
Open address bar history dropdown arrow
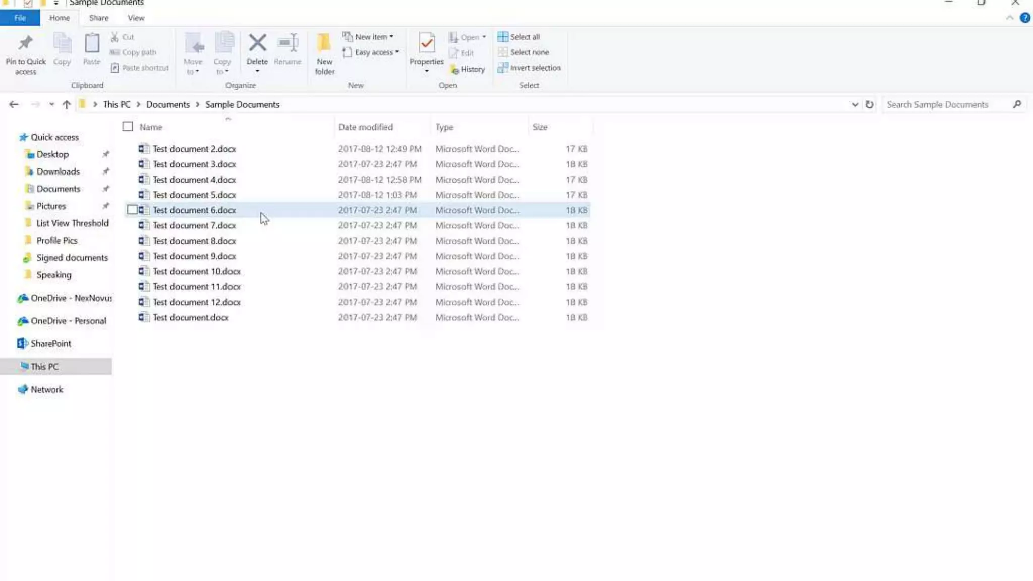pyautogui.click(x=855, y=104)
